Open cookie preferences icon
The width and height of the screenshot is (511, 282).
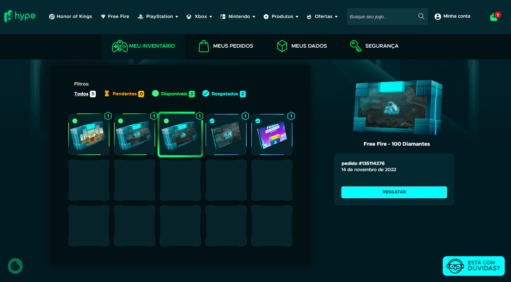point(15,266)
